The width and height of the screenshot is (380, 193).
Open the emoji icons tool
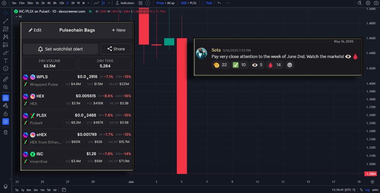(6, 68)
